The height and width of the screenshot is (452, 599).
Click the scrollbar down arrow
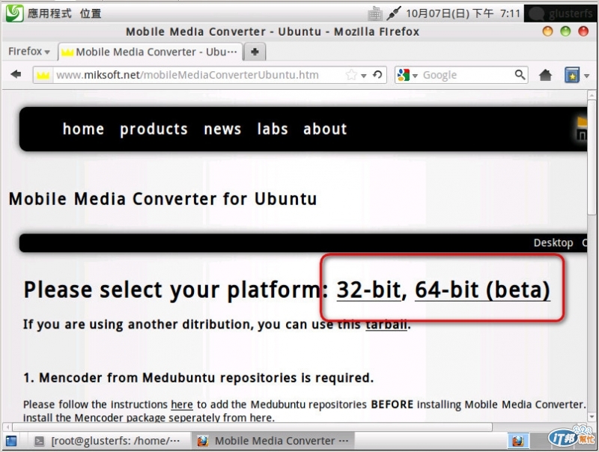pos(592,418)
